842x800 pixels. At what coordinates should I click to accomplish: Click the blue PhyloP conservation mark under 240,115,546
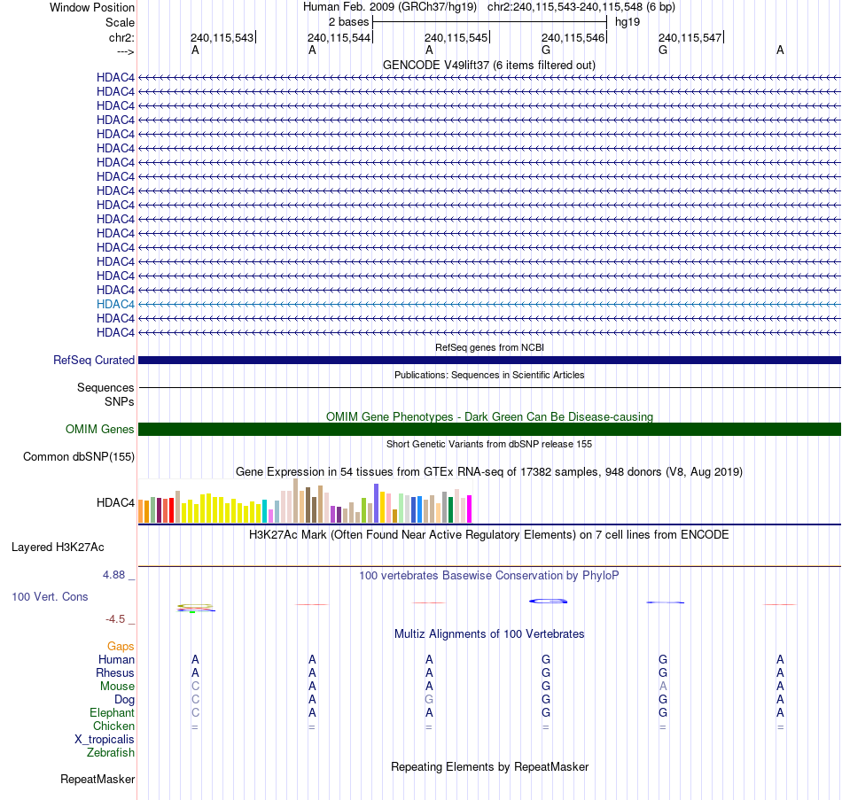click(549, 601)
